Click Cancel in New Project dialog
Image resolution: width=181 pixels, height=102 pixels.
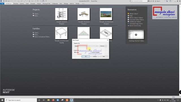click(x=95, y=56)
